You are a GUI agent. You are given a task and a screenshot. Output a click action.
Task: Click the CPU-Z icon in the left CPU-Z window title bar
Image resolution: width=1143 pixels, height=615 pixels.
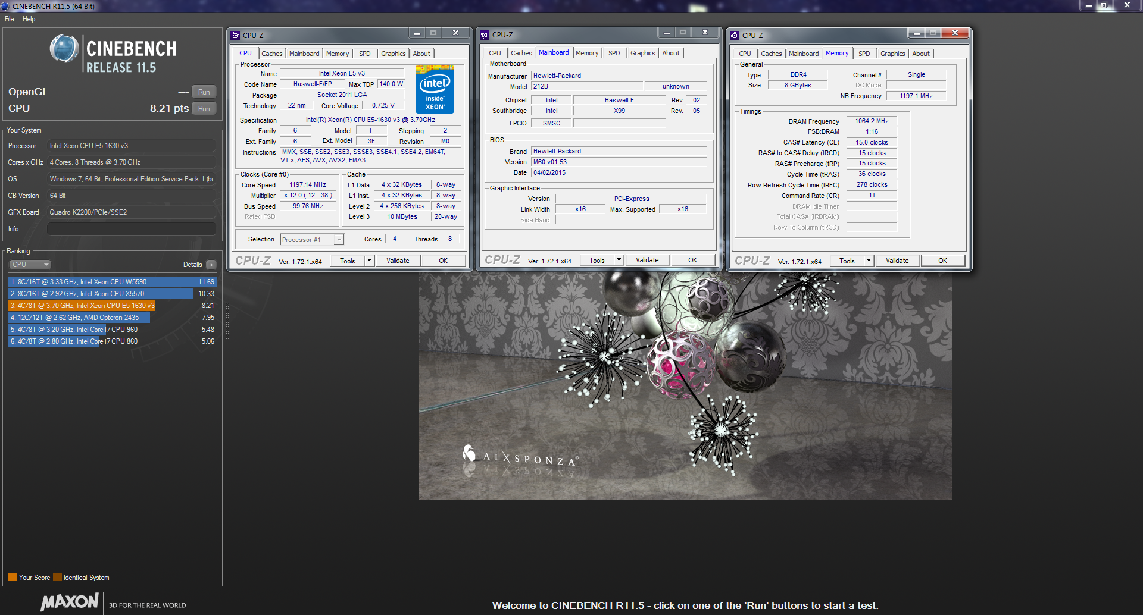tap(235, 35)
